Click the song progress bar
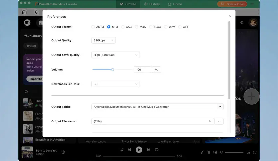This screenshot has width=278, height=161. click(139, 156)
